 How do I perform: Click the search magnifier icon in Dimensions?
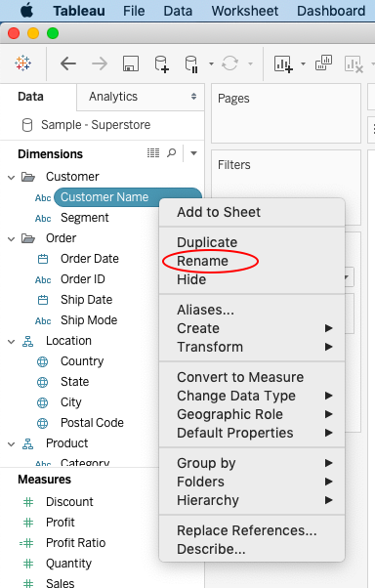[171, 152]
